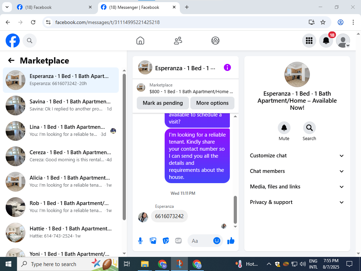Image resolution: width=361 pixels, height=271 pixels.
Task: Open the Lina conversation
Action: (x=61, y=131)
